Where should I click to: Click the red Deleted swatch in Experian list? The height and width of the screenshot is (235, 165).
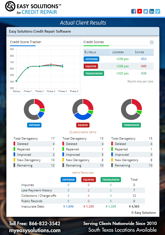[14, 144]
